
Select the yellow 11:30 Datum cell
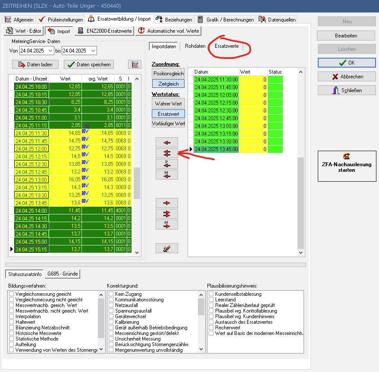tap(31, 133)
